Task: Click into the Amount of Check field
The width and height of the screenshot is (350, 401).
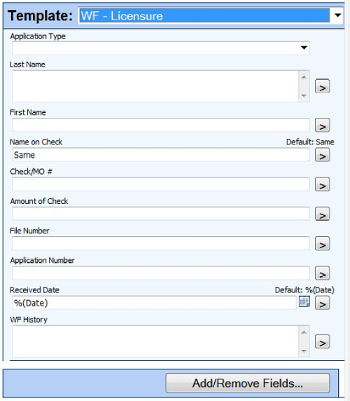Action: 161,214
